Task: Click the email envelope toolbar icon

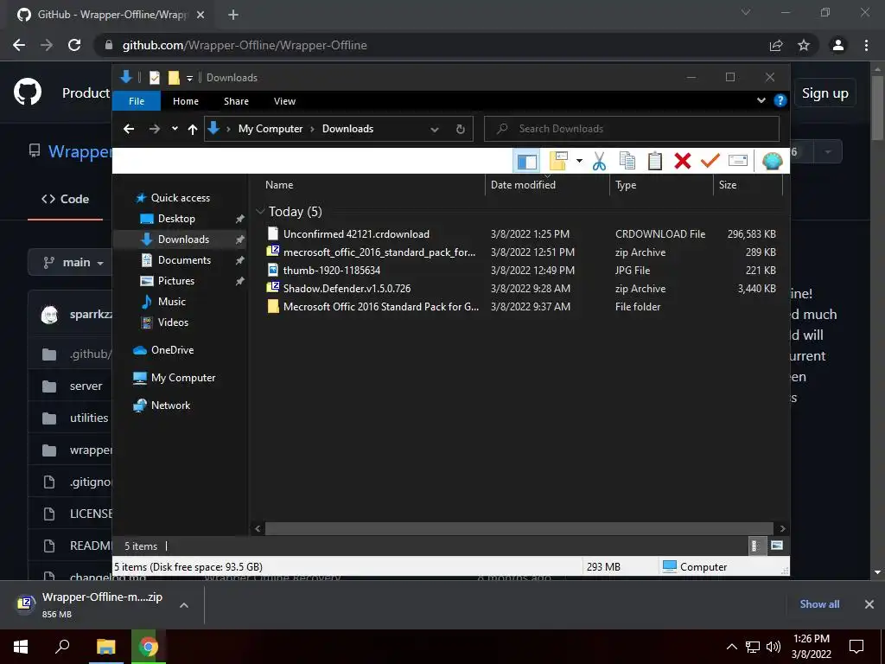Action: 738,162
